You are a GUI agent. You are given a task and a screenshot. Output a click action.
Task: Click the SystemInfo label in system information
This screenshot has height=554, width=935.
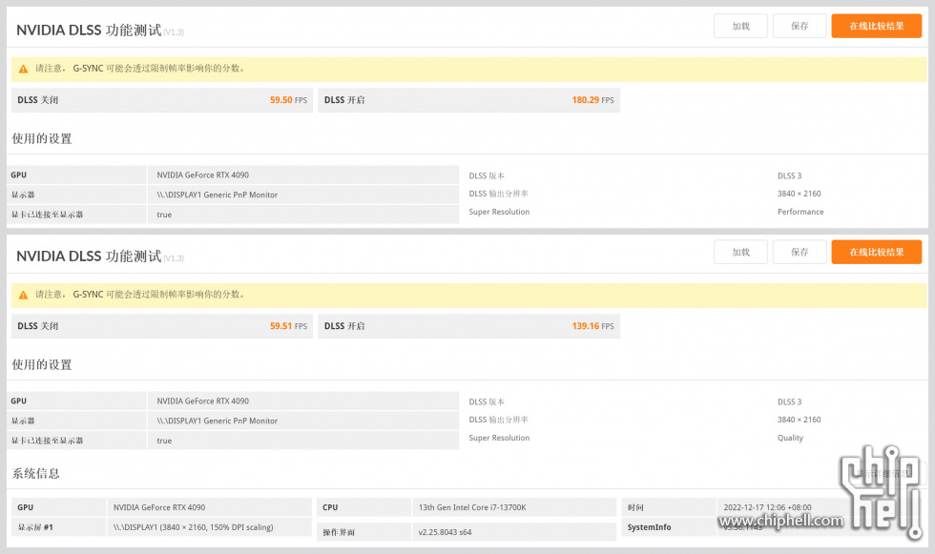coord(649,527)
